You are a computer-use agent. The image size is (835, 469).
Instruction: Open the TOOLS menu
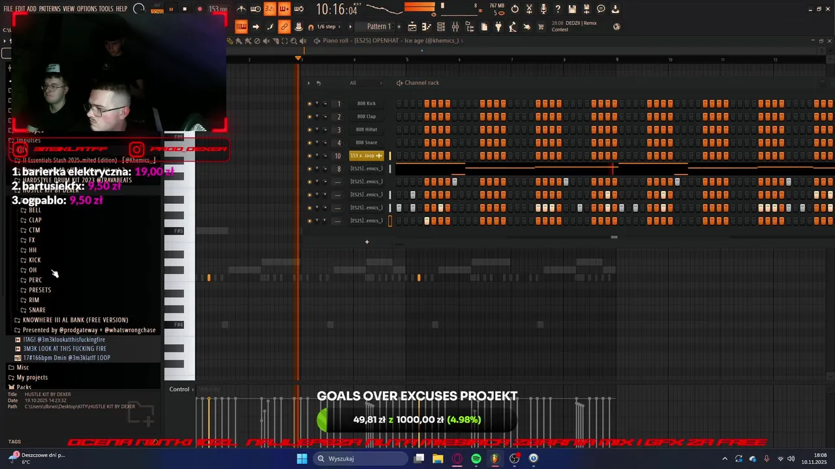pos(106,8)
